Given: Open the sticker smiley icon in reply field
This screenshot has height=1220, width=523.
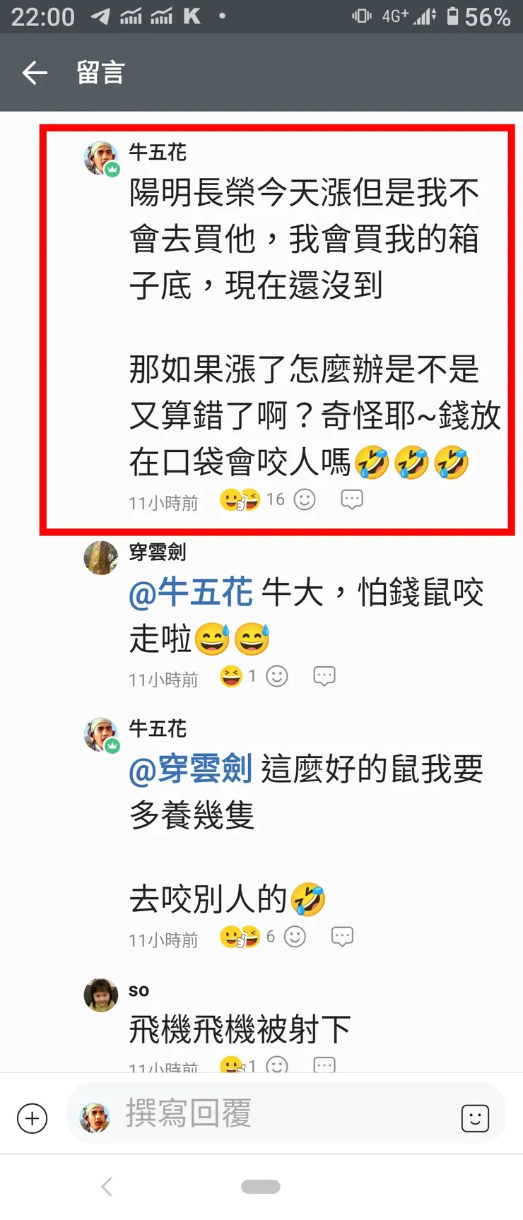Looking at the screenshot, I should coord(475,1118).
